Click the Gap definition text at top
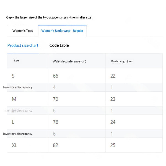Screen dimensions: 166x166 point(49,17)
